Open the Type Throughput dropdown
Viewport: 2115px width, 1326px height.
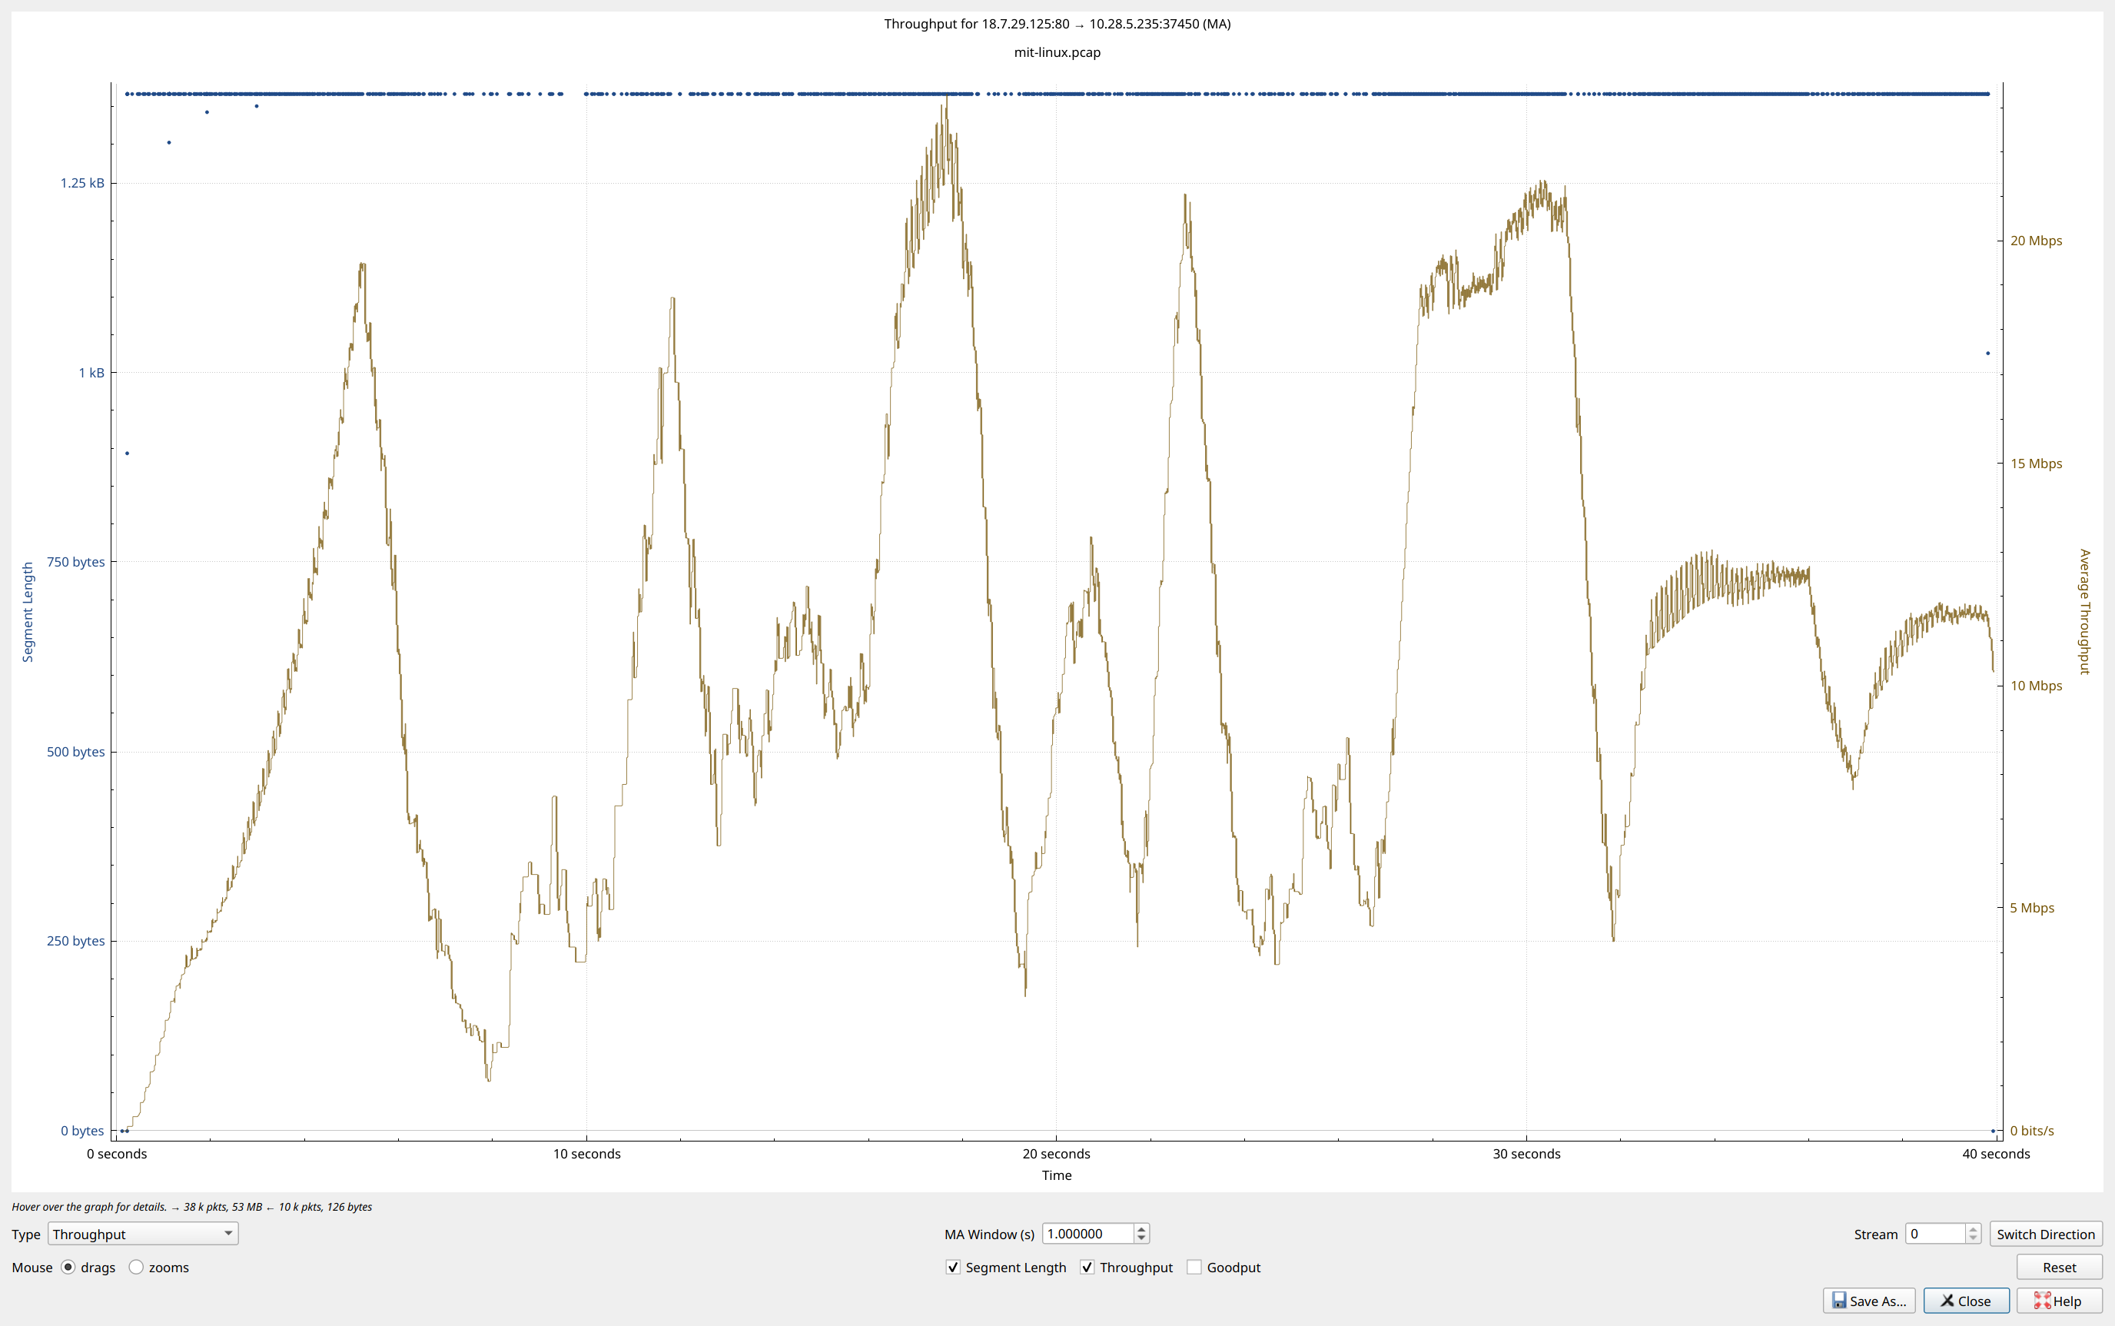[143, 1234]
